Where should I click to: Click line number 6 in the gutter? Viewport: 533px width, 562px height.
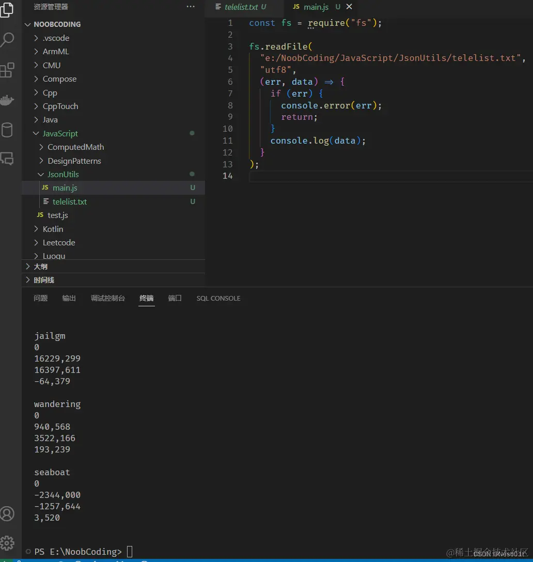[230, 82]
